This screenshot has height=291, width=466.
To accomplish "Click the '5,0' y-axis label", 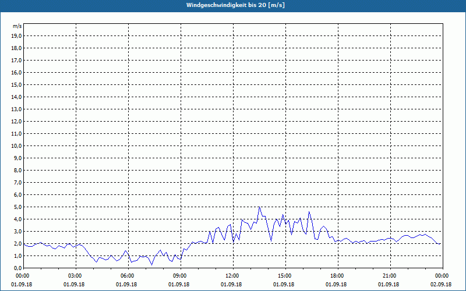I will point(17,207).
